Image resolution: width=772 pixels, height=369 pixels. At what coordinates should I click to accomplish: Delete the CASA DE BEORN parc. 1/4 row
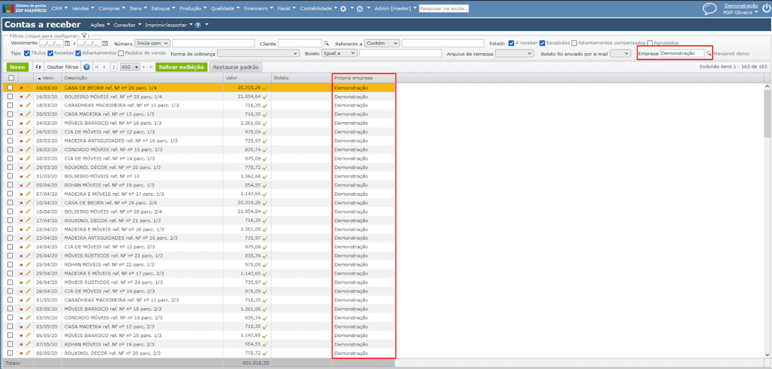21,88
